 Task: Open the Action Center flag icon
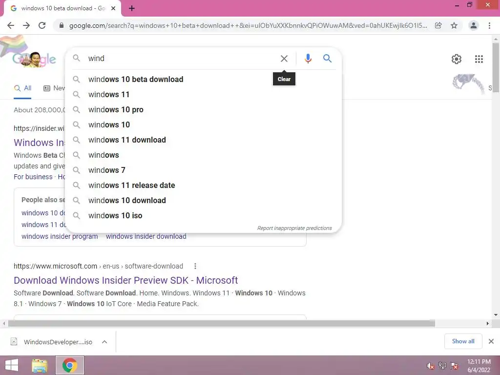click(x=454, y=366)
